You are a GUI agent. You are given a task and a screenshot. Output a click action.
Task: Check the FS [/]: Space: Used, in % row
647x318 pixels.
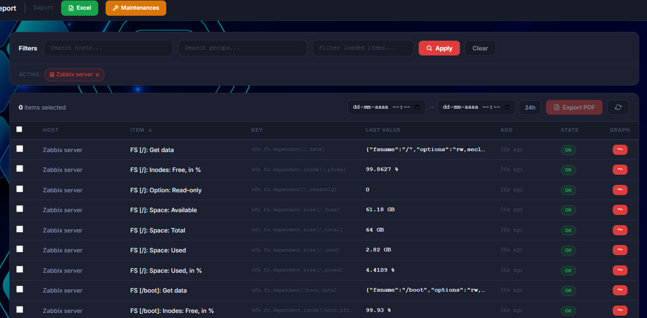point(19,269)
